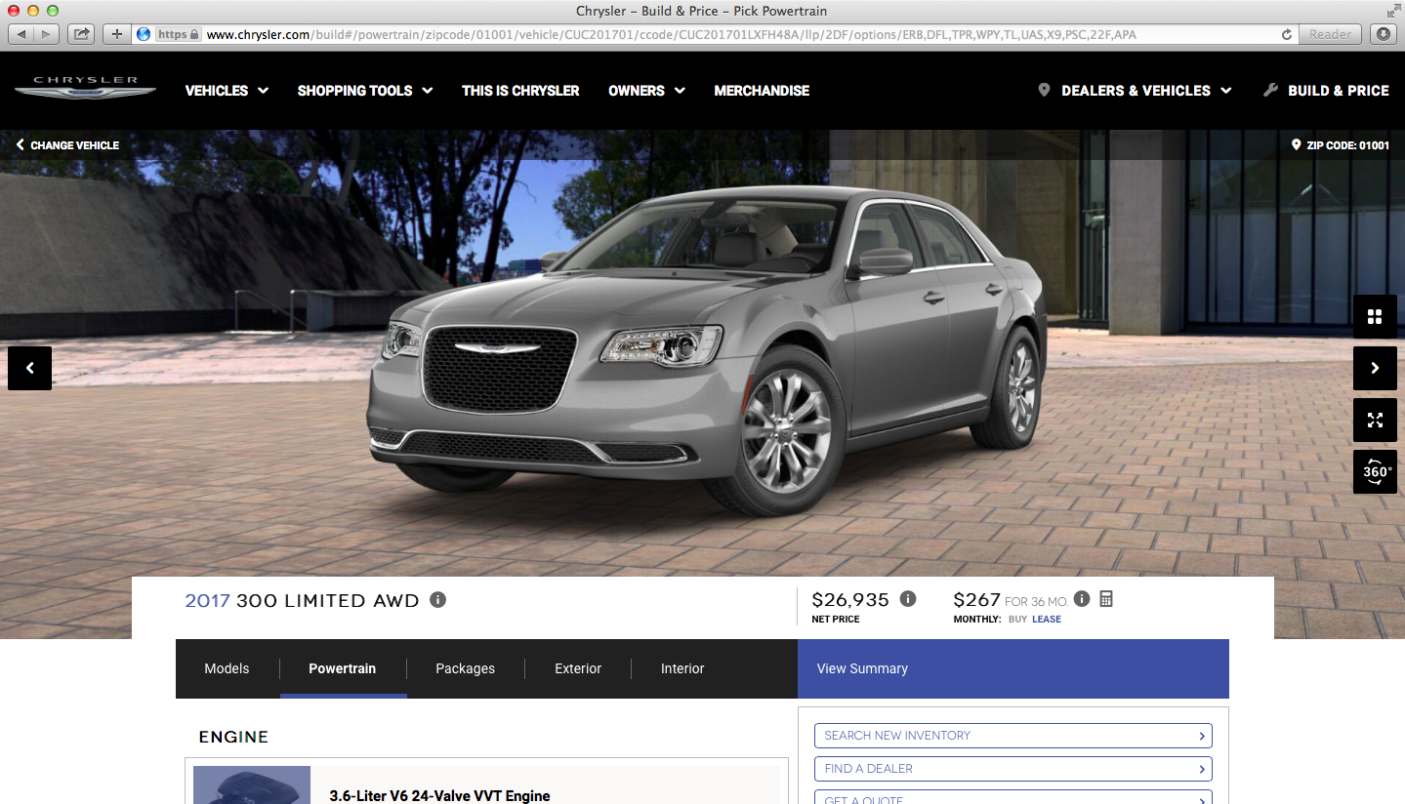Open the gallery grid view icon
The width and height of the screenshot is (1405, 804).
(1375, 316)
